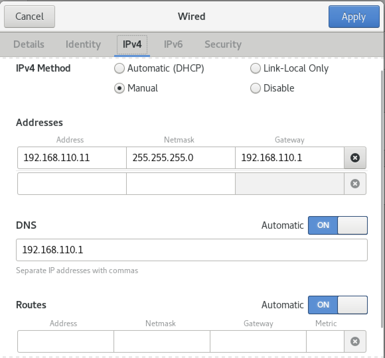Image resolution: width=385 pixels, height=358 pixels.
Task: Toggle the DNS Automatic switch
Action: [x=338, y=225]
